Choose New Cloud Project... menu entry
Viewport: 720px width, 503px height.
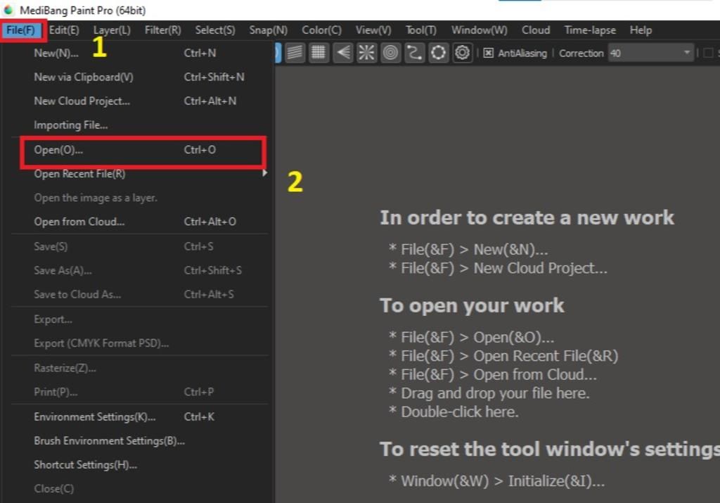pos(139,101)
